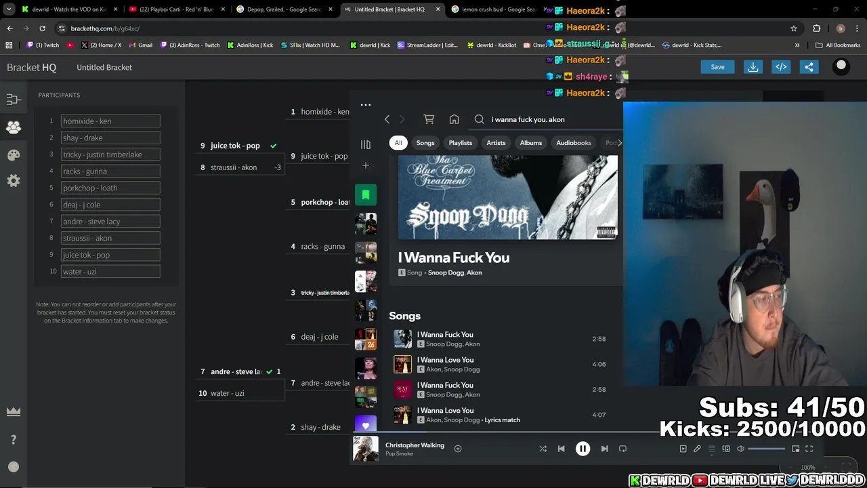This screenshot has width=867, height=488.
Task: Open the help question mark icon
Action: click(14, 440)
